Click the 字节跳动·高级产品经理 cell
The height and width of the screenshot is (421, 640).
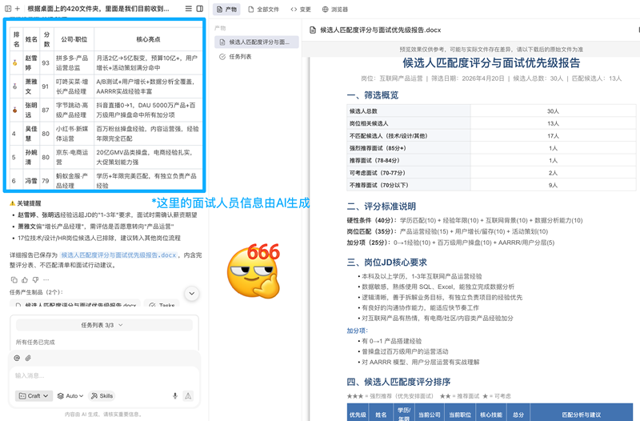click(x=74, y=110)
